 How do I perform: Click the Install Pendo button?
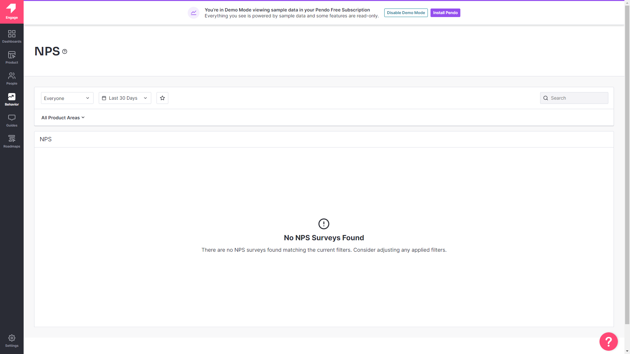445,13
